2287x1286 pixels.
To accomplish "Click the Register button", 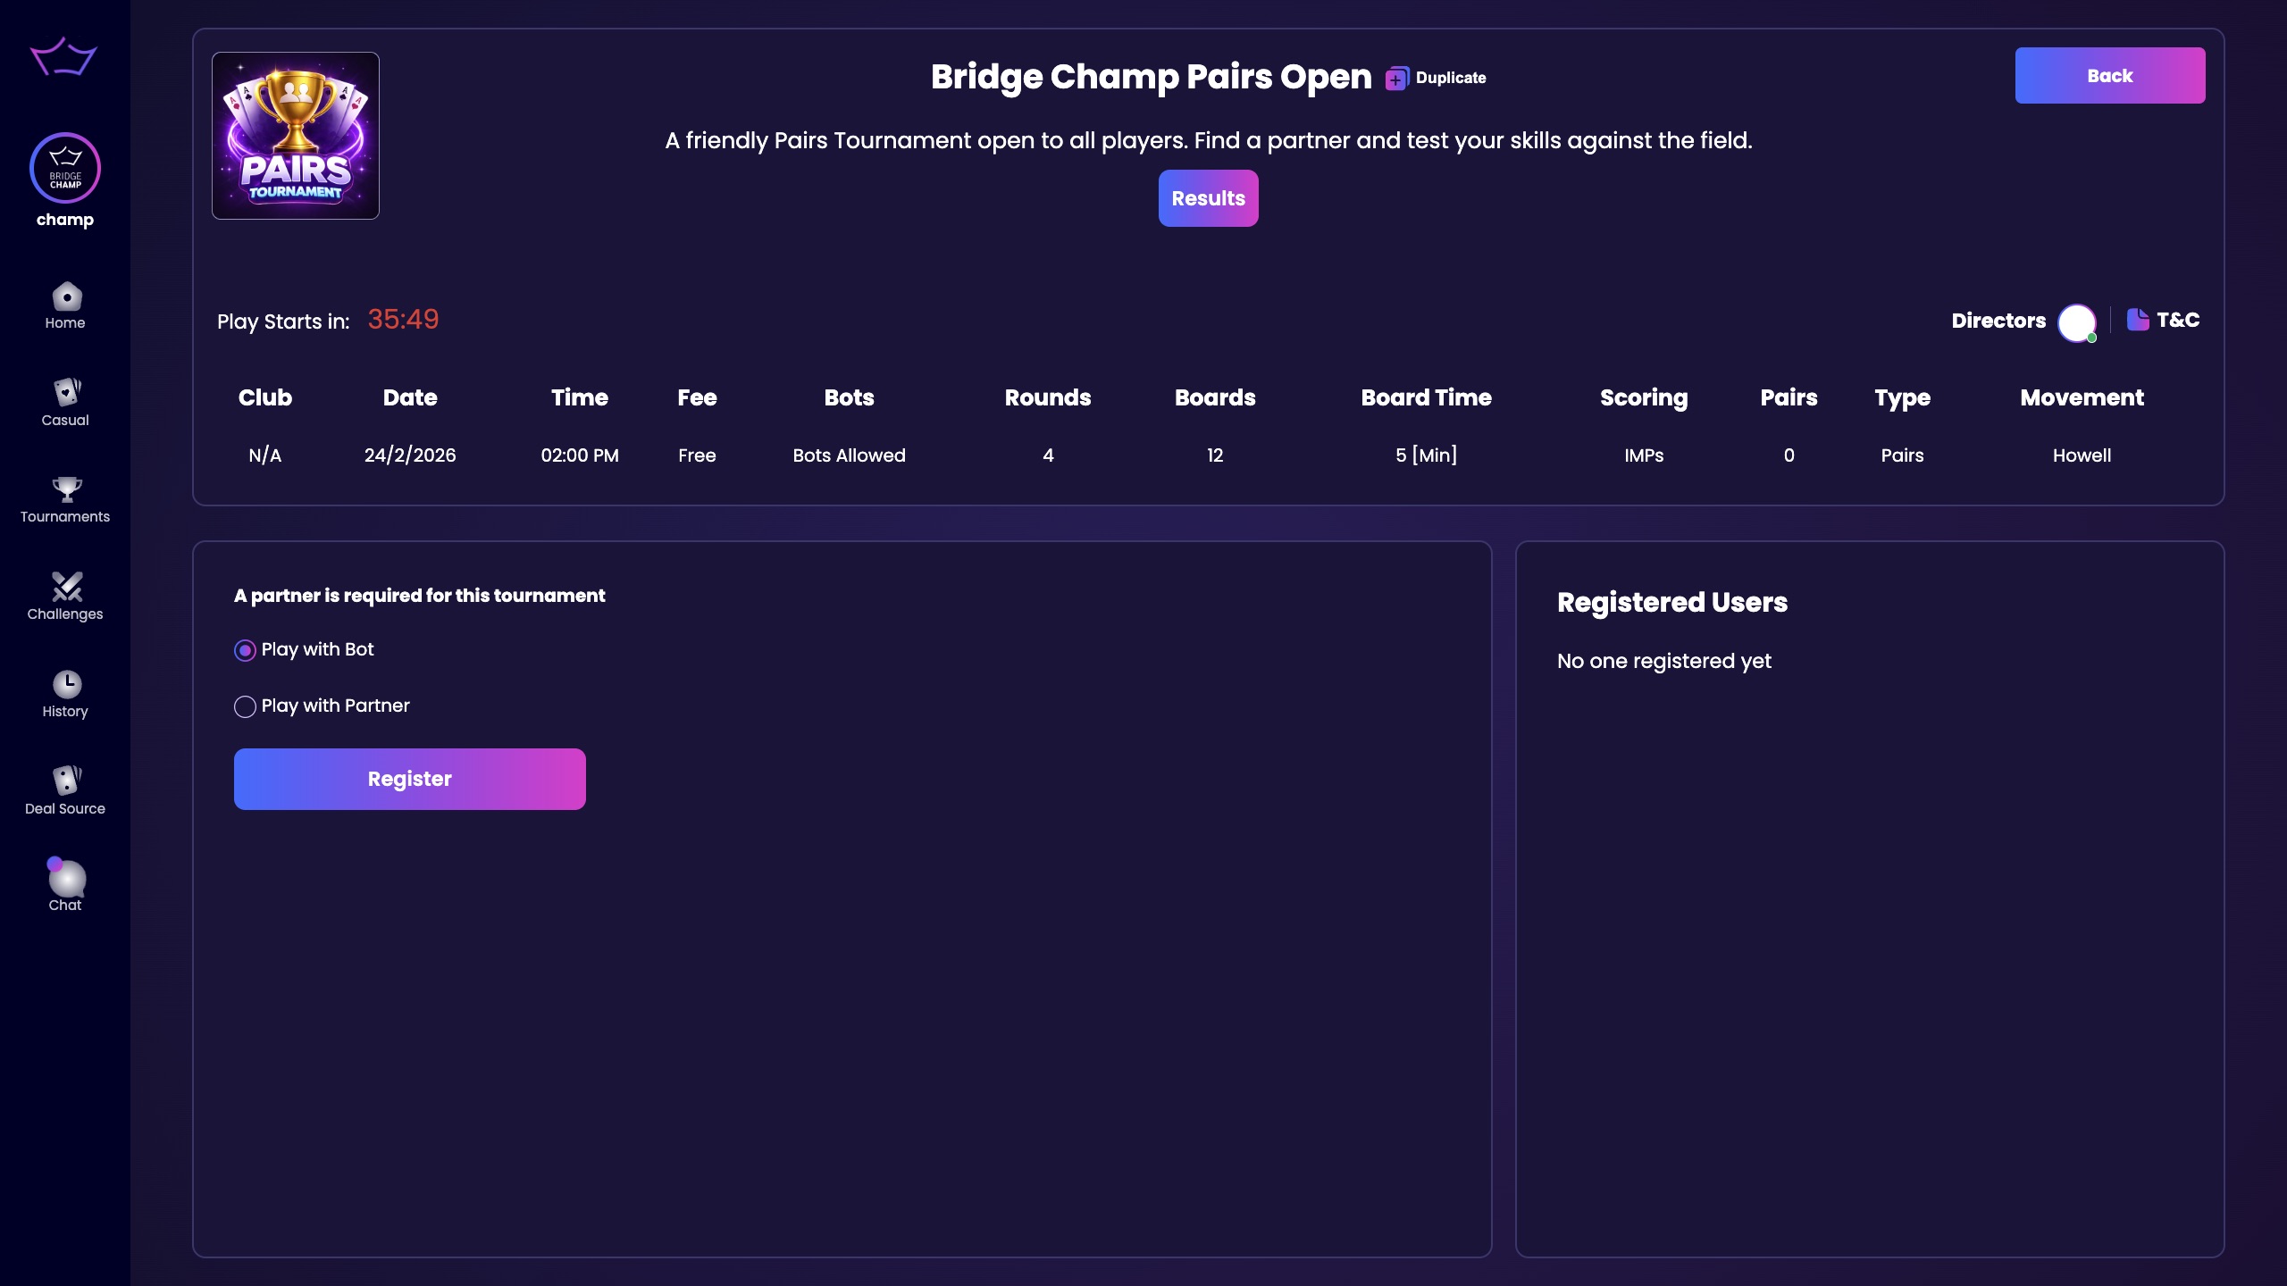I will pos(409,778).
